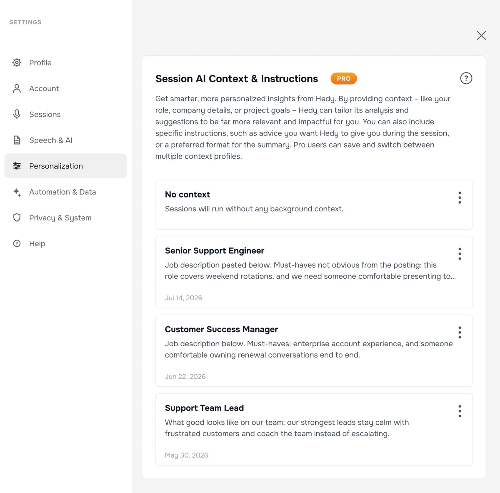This screenshot has height=493, width=500.
Task: Click the Profile gear icon
Action: point(17,63)
